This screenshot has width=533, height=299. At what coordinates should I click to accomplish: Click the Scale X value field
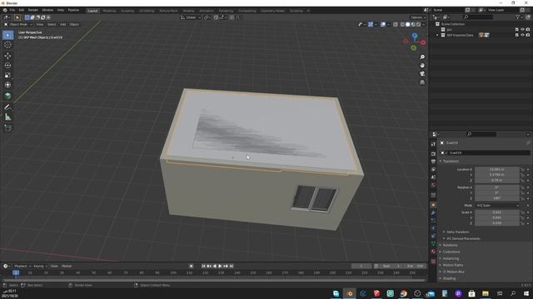497,213
